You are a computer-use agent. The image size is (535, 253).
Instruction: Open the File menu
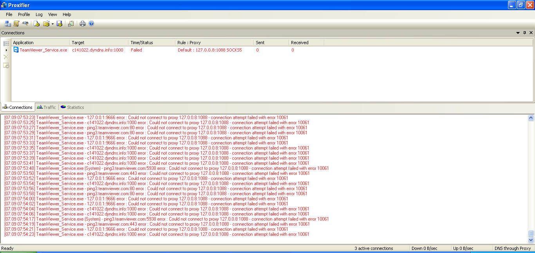point(9,14)
